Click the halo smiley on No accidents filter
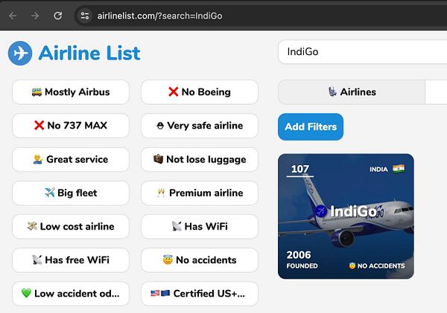Viewport: 447px width, 313px height. [168, 259]
